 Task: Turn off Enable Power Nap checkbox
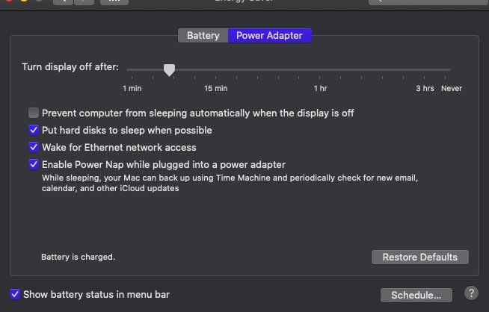tap(34, 164)
